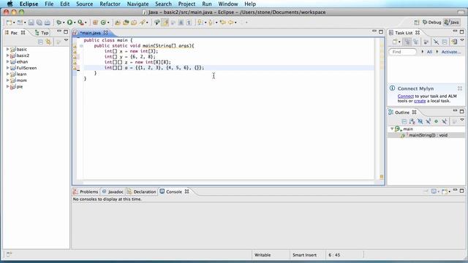468x263 pixels.
Task: Click the Connect link in Mylyn notice
Action: click(406, 96)
